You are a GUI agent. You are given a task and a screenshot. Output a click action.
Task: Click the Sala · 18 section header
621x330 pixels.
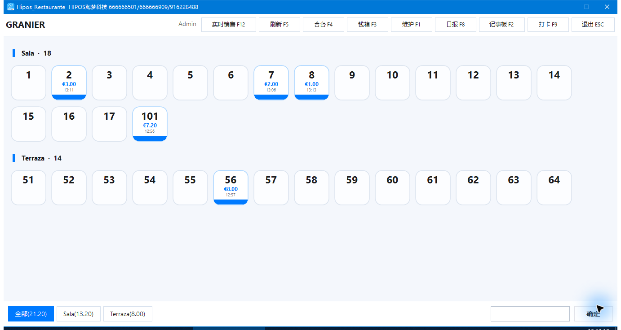click(x=36, y=53)
